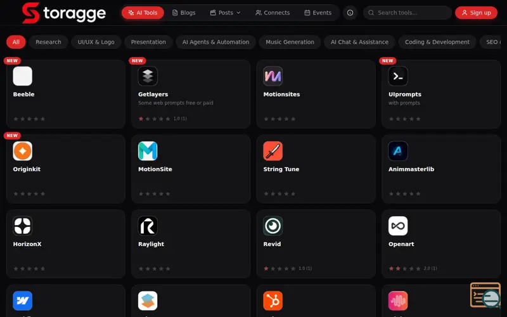Open the MotionSite M icon

(x=148, y=151)
